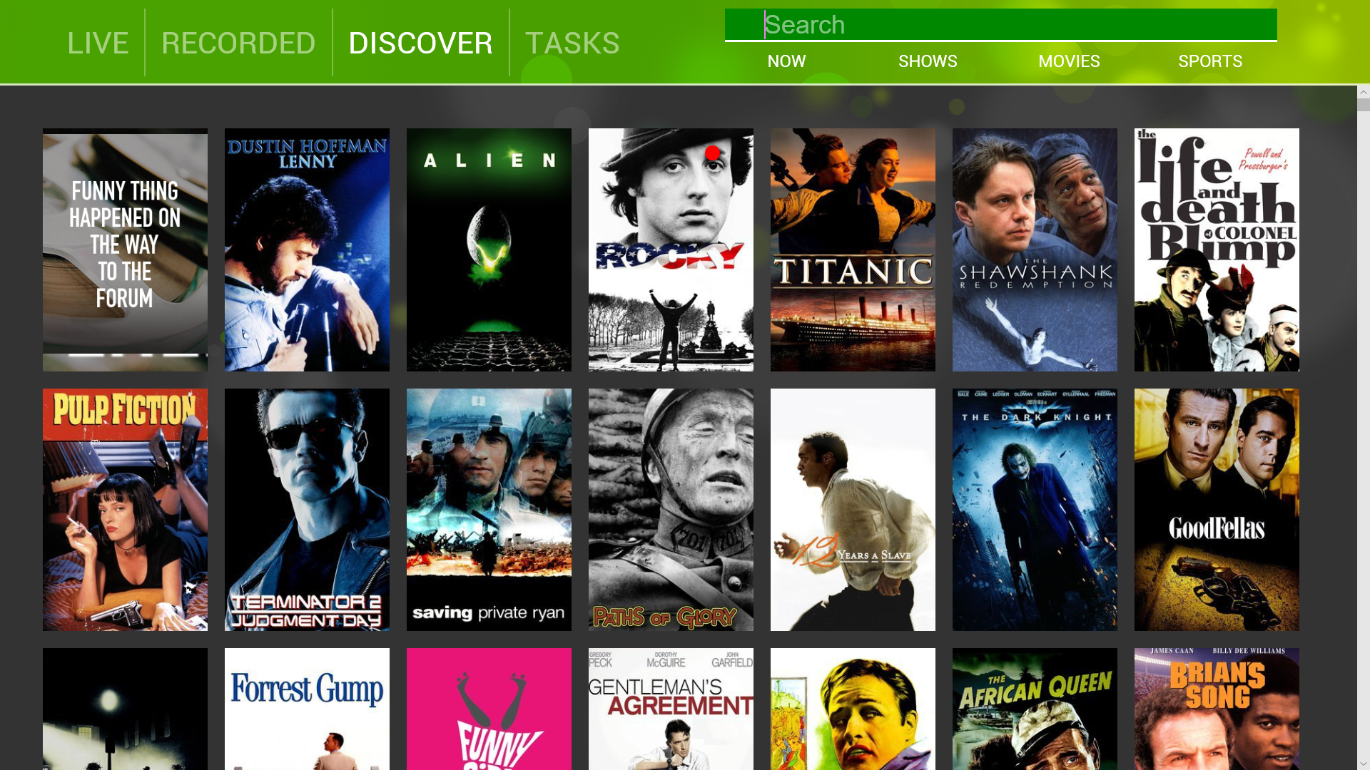Select the DISCOVER menu item

tap(420, 43)
